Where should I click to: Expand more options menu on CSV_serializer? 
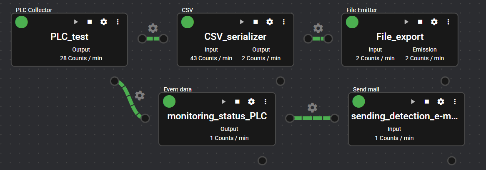coord(283,22)
